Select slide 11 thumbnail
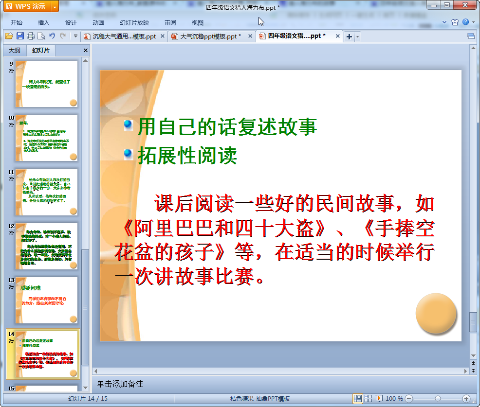 (x=47, y=192)
